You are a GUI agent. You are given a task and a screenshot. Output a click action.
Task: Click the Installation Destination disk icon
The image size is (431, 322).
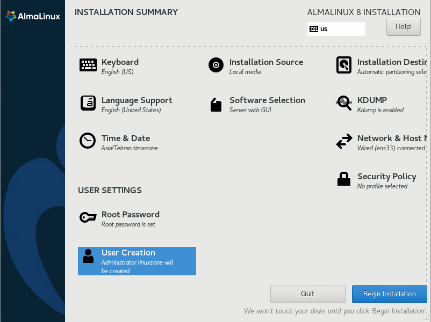pyautogui.click(x=344, y=65)
